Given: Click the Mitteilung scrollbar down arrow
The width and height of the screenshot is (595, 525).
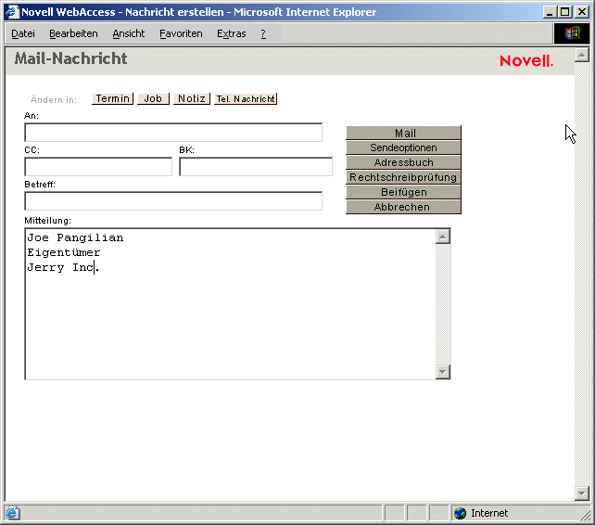Looking at the screenshot, I should [x=442, y=372].
